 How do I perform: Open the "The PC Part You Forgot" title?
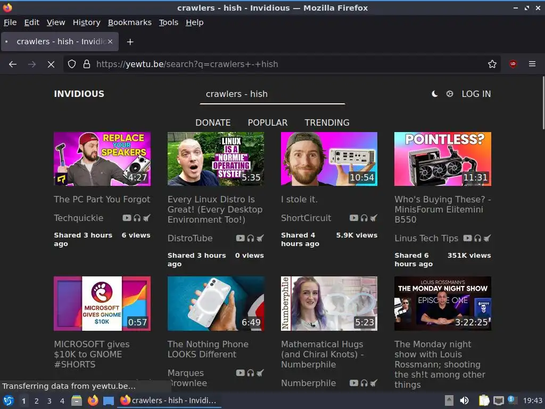coord(102,199)
